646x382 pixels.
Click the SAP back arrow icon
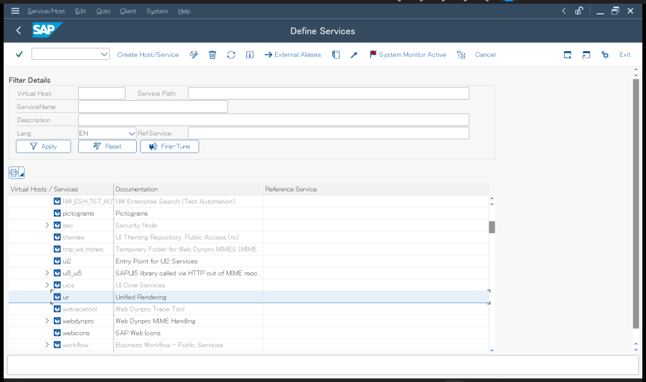[x=18, y=31]
